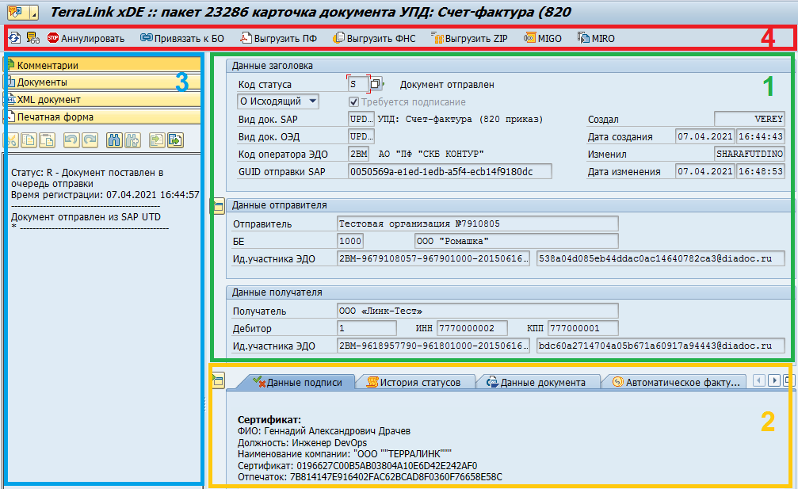Switch to the История статусов tab
The image size is (798, 489).
tap(412, 382)
